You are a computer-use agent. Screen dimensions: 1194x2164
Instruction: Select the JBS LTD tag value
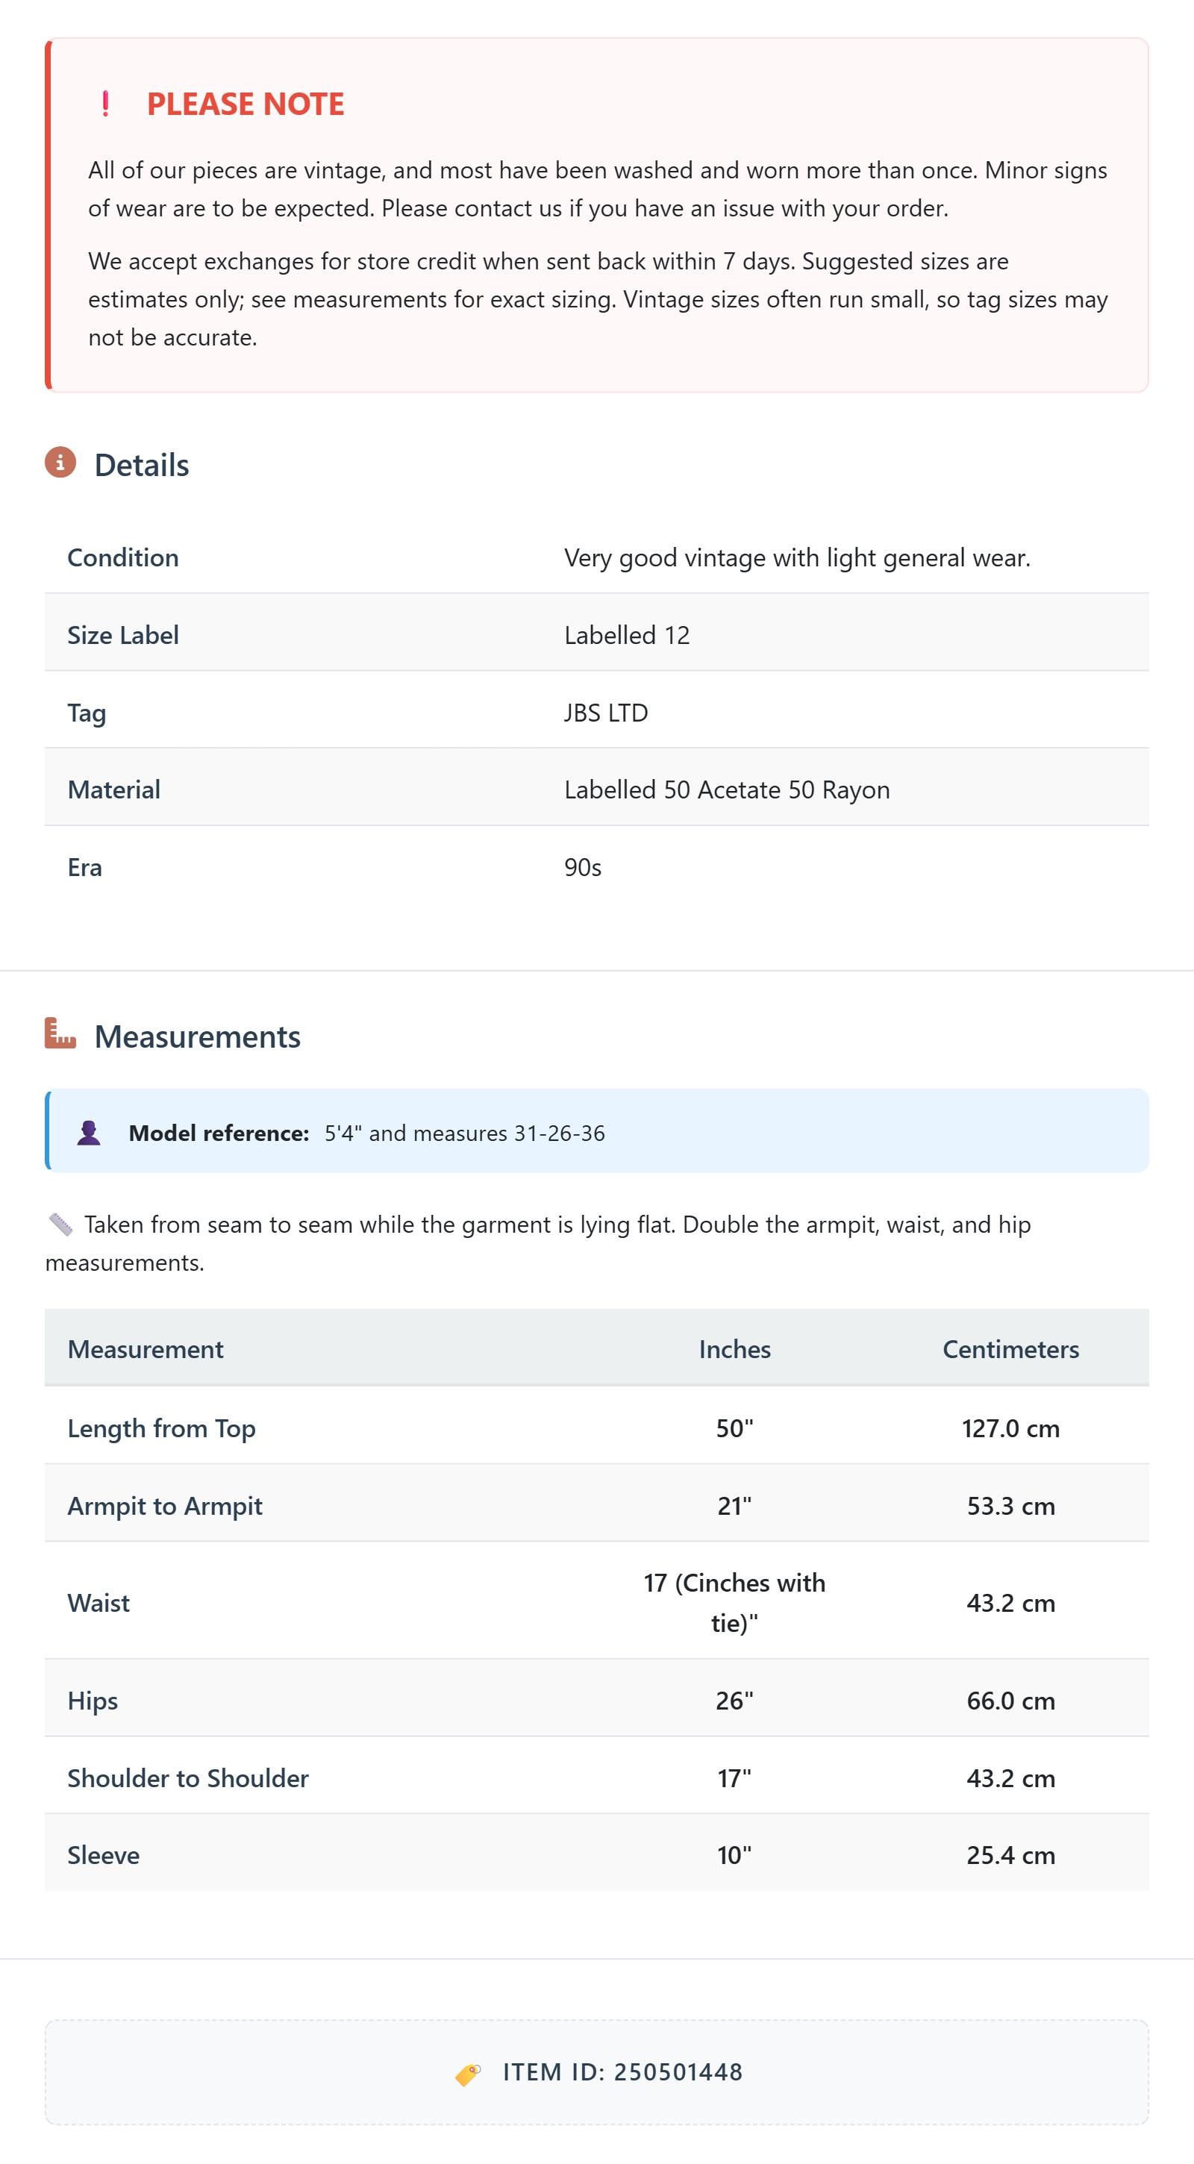606,713
